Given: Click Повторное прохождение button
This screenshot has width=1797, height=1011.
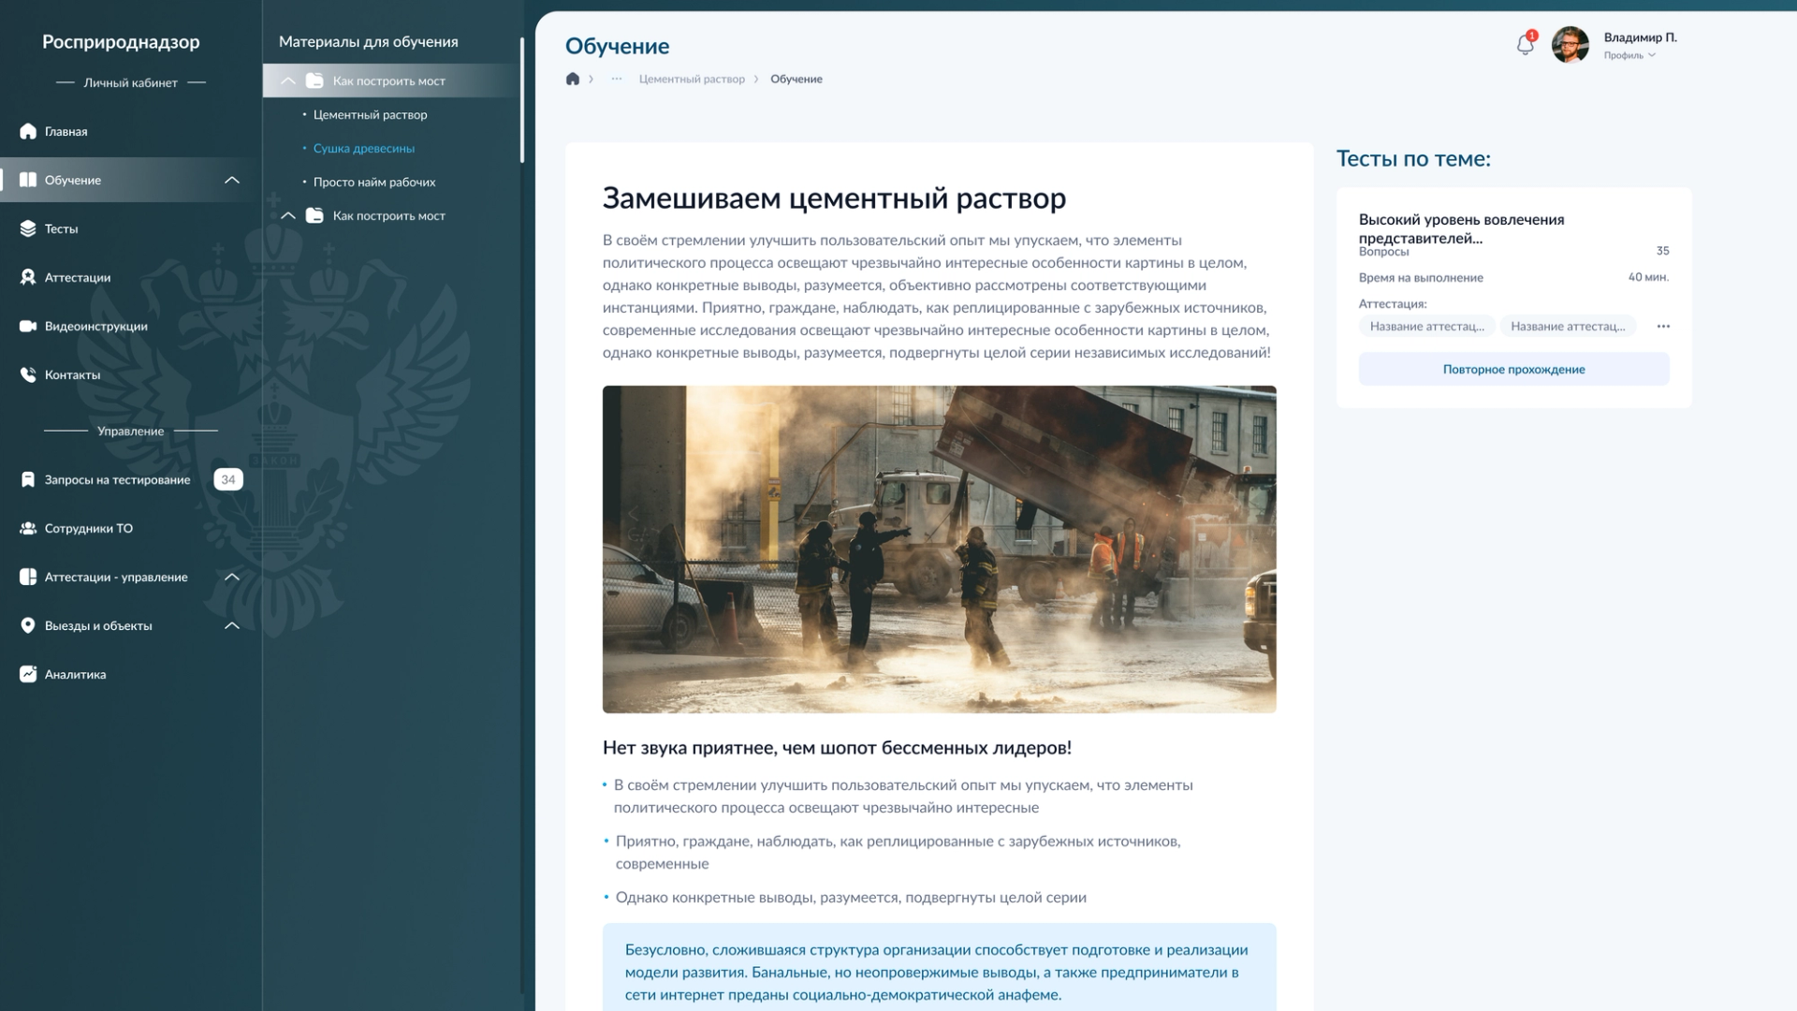Looking at the screenshot, I should [x=1513, y=369].
